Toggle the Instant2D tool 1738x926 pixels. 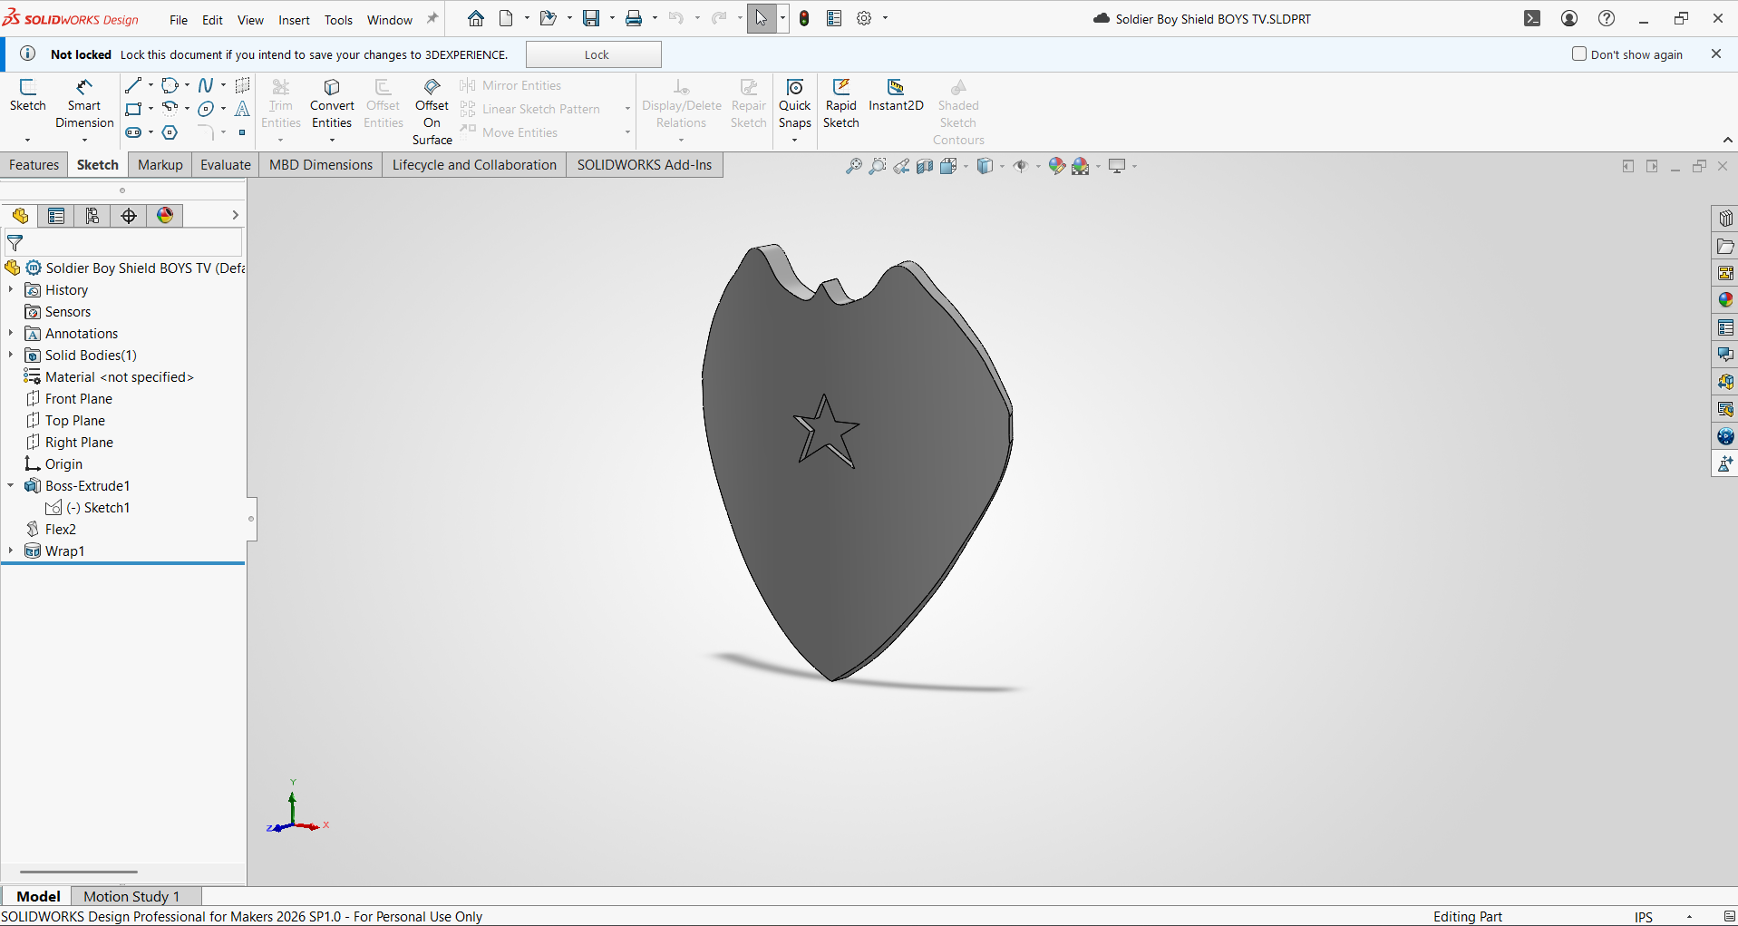coord(896,95)
